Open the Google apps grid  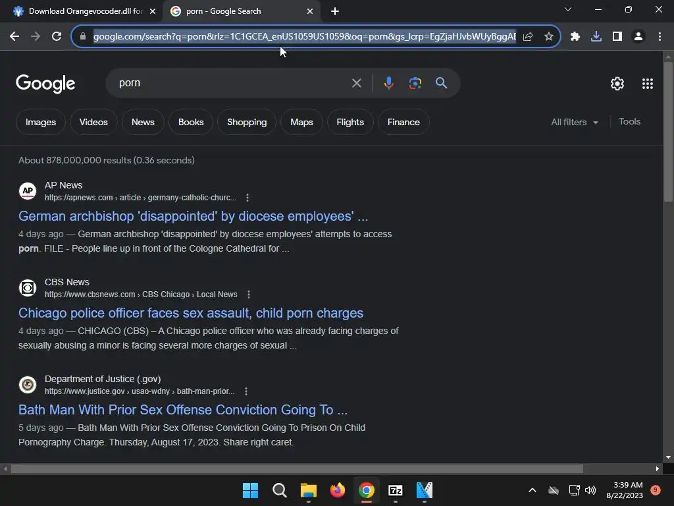pos(648,84)
